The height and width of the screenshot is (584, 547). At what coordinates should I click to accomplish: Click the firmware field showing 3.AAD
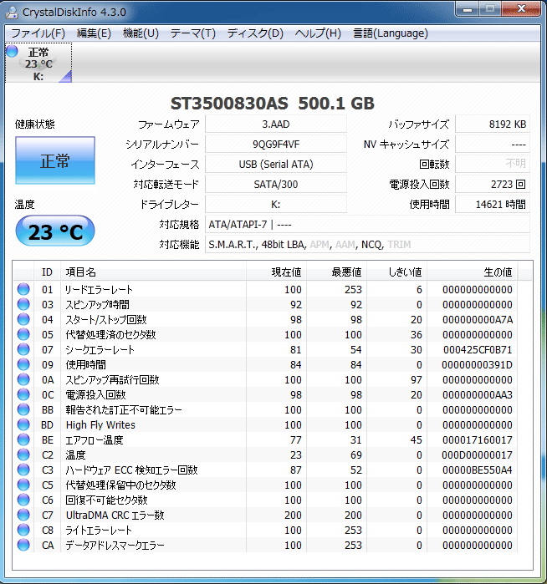(x=276, y=124)
